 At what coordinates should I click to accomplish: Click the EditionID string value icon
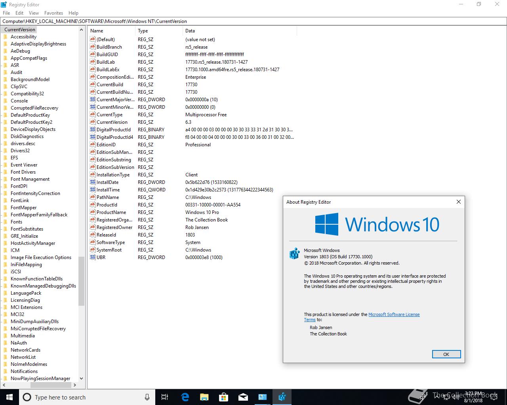click(x=93, y=144)
